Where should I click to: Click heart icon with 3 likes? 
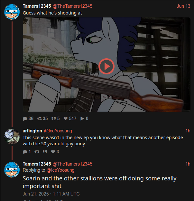53,152
